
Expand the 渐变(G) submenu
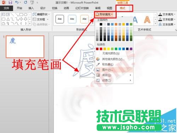[114, 75]
